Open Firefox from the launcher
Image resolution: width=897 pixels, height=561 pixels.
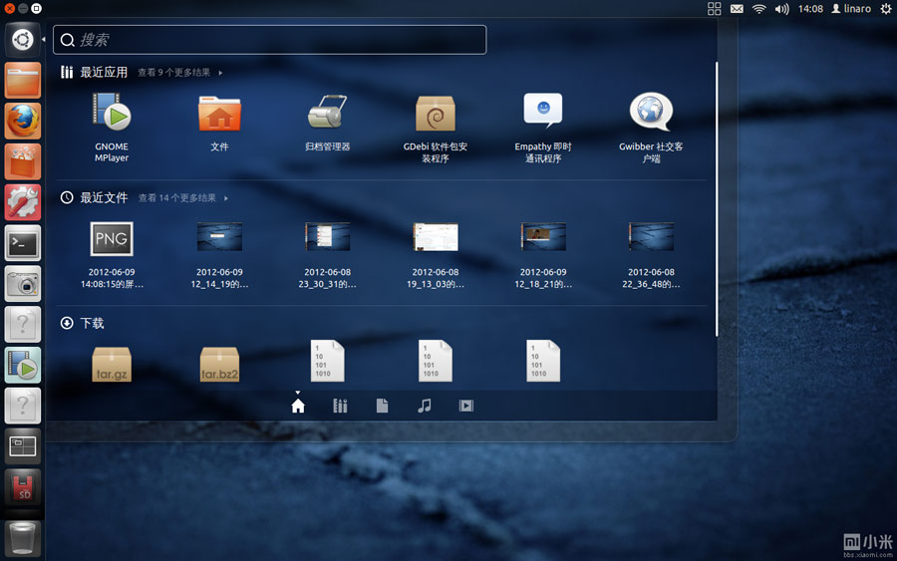tap(23, 121)
